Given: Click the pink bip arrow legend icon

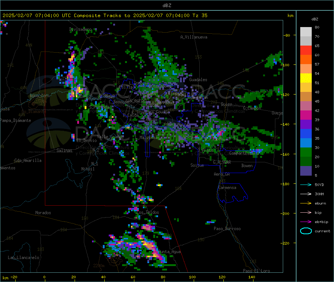Looking at the screenshot, I should pyautogui.click(x=306, y=212).
